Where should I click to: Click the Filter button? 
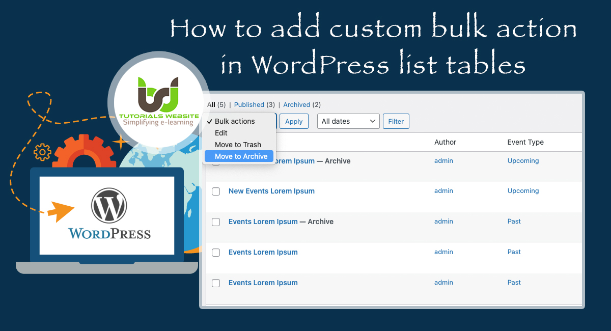click(396, 121)
